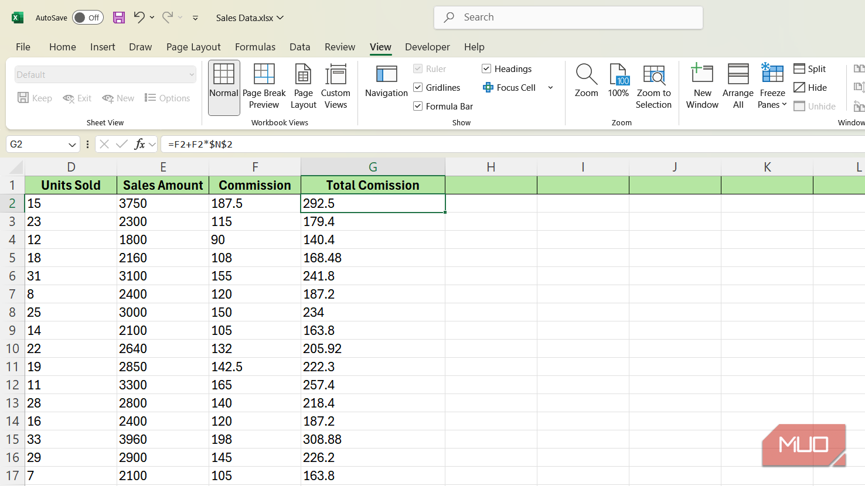The height and width of the screenshot is (486, 865).
Task: Uncheck the Formula Bar checkbox
Action: point(418,107)
